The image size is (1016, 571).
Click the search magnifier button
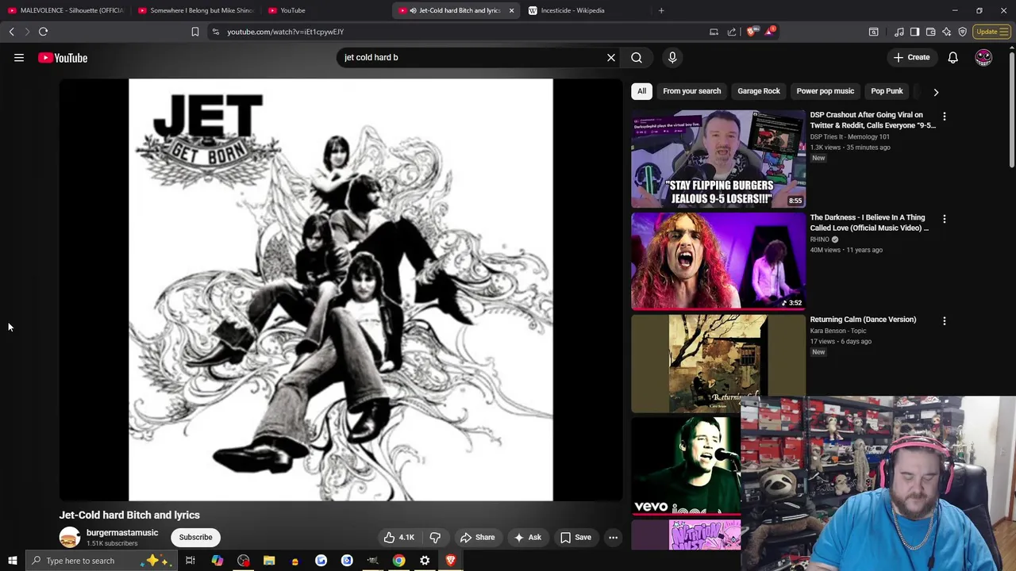(x=637, y=57)
